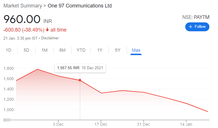Select the 5Y range tab
Screen dimensions: 218x128
pyautogui.click(x=118, y=50)
